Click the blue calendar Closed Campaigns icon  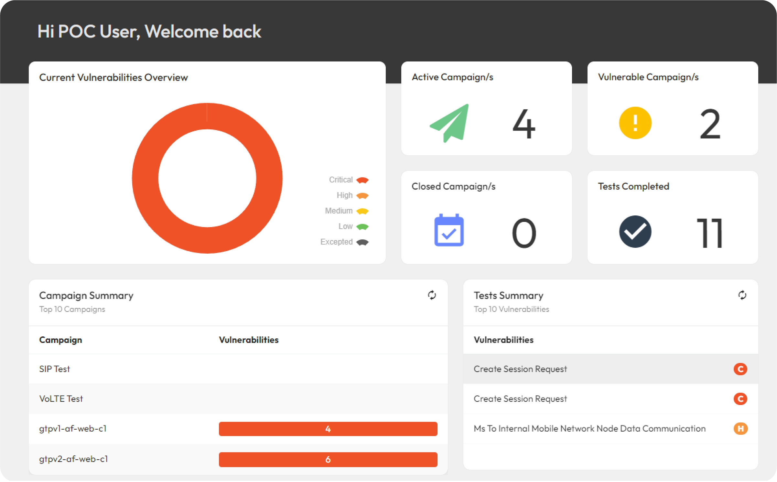(x=449, y=230)
